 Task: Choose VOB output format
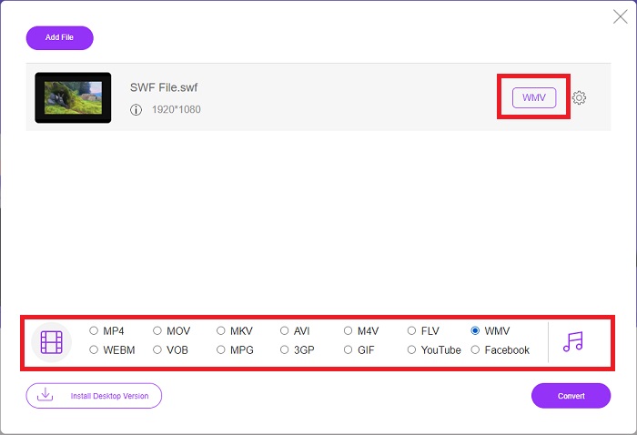click(x=157, y=349)
